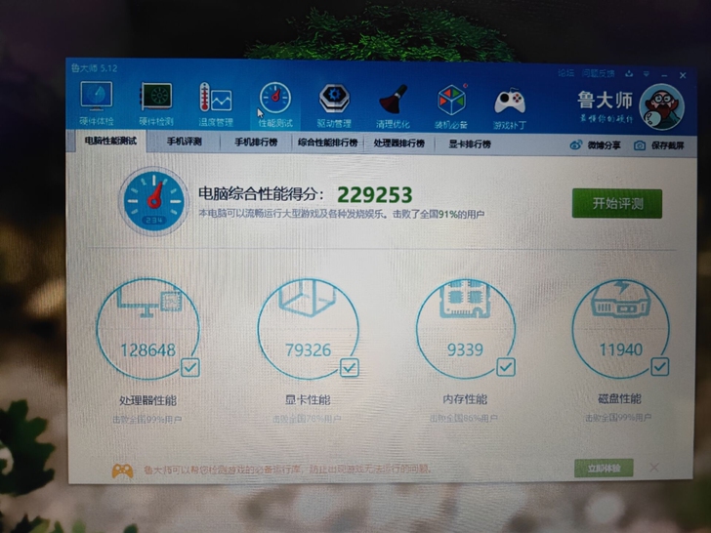
Task: Toggle the 磁盘性能 checkbox
Action: (x=660, y=366)
